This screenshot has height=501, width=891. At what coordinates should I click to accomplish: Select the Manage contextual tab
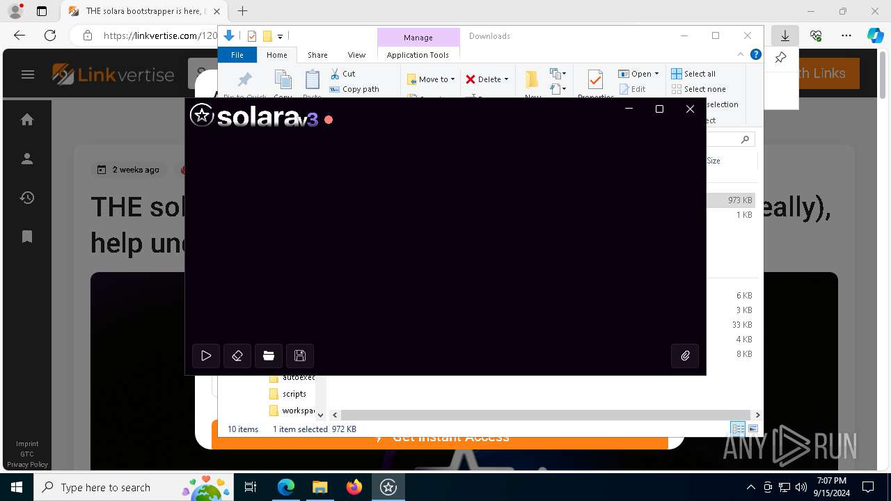(x=418, y=37)
